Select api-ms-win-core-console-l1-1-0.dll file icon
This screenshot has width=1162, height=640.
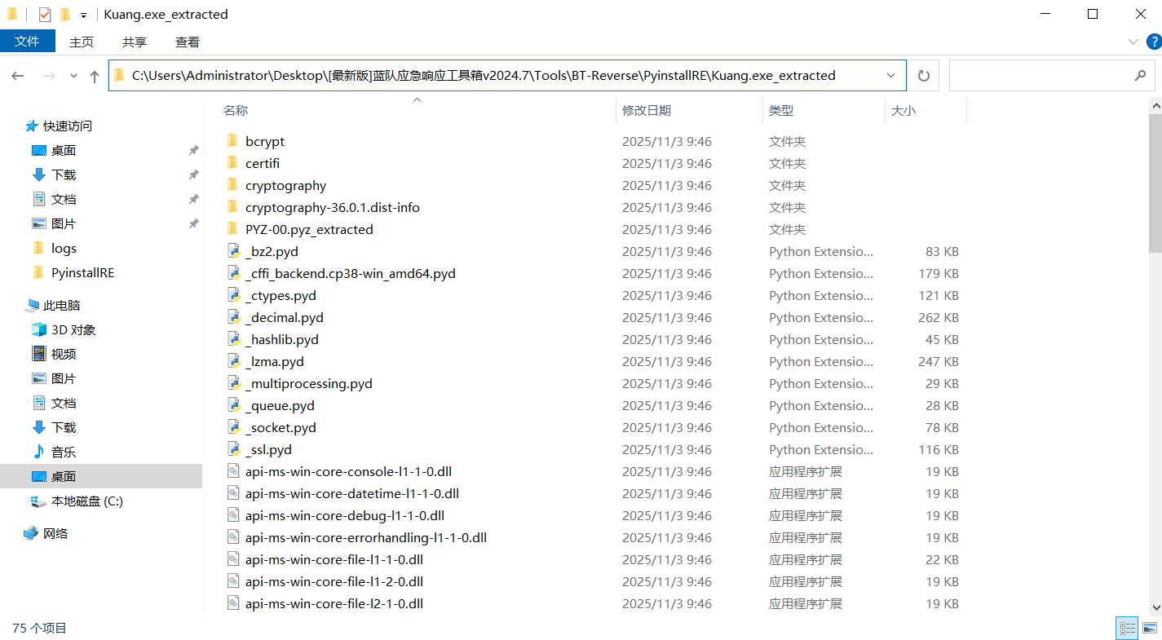(232, 471)
